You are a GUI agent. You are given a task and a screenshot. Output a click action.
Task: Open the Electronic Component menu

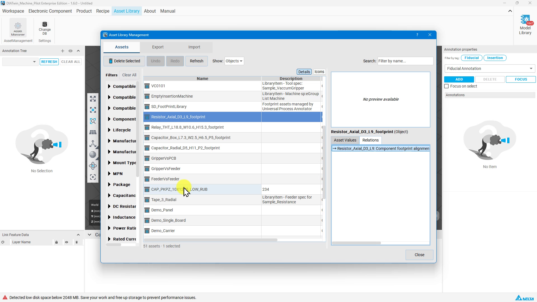click(50, 11)
